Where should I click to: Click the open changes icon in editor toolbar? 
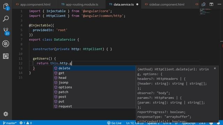(x=203, y=5)
